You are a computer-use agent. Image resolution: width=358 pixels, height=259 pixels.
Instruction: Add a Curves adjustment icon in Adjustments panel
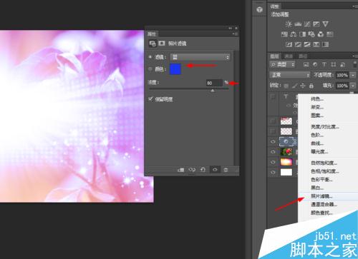click(x=307, y=24)
